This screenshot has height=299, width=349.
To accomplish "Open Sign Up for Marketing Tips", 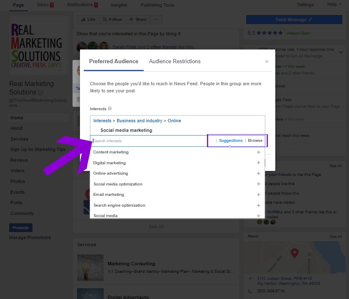I will pos(38,149).
